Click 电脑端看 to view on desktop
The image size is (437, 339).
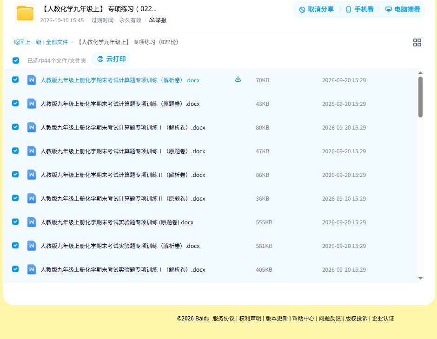pyautogui.click(x=403, y=9)
